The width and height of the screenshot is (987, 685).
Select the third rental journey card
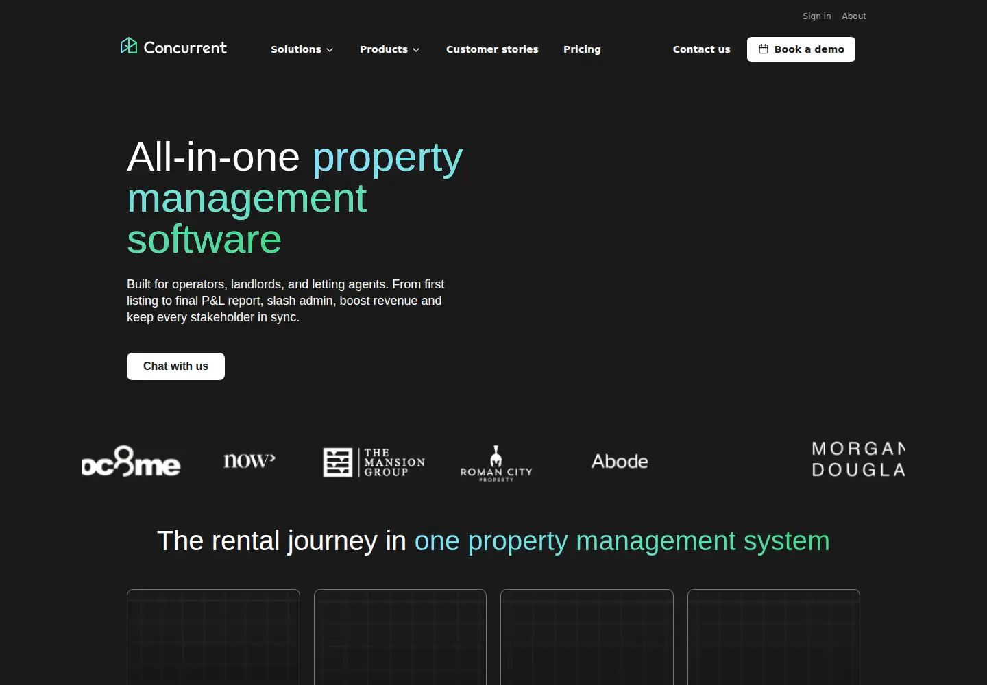pos(587,637)
